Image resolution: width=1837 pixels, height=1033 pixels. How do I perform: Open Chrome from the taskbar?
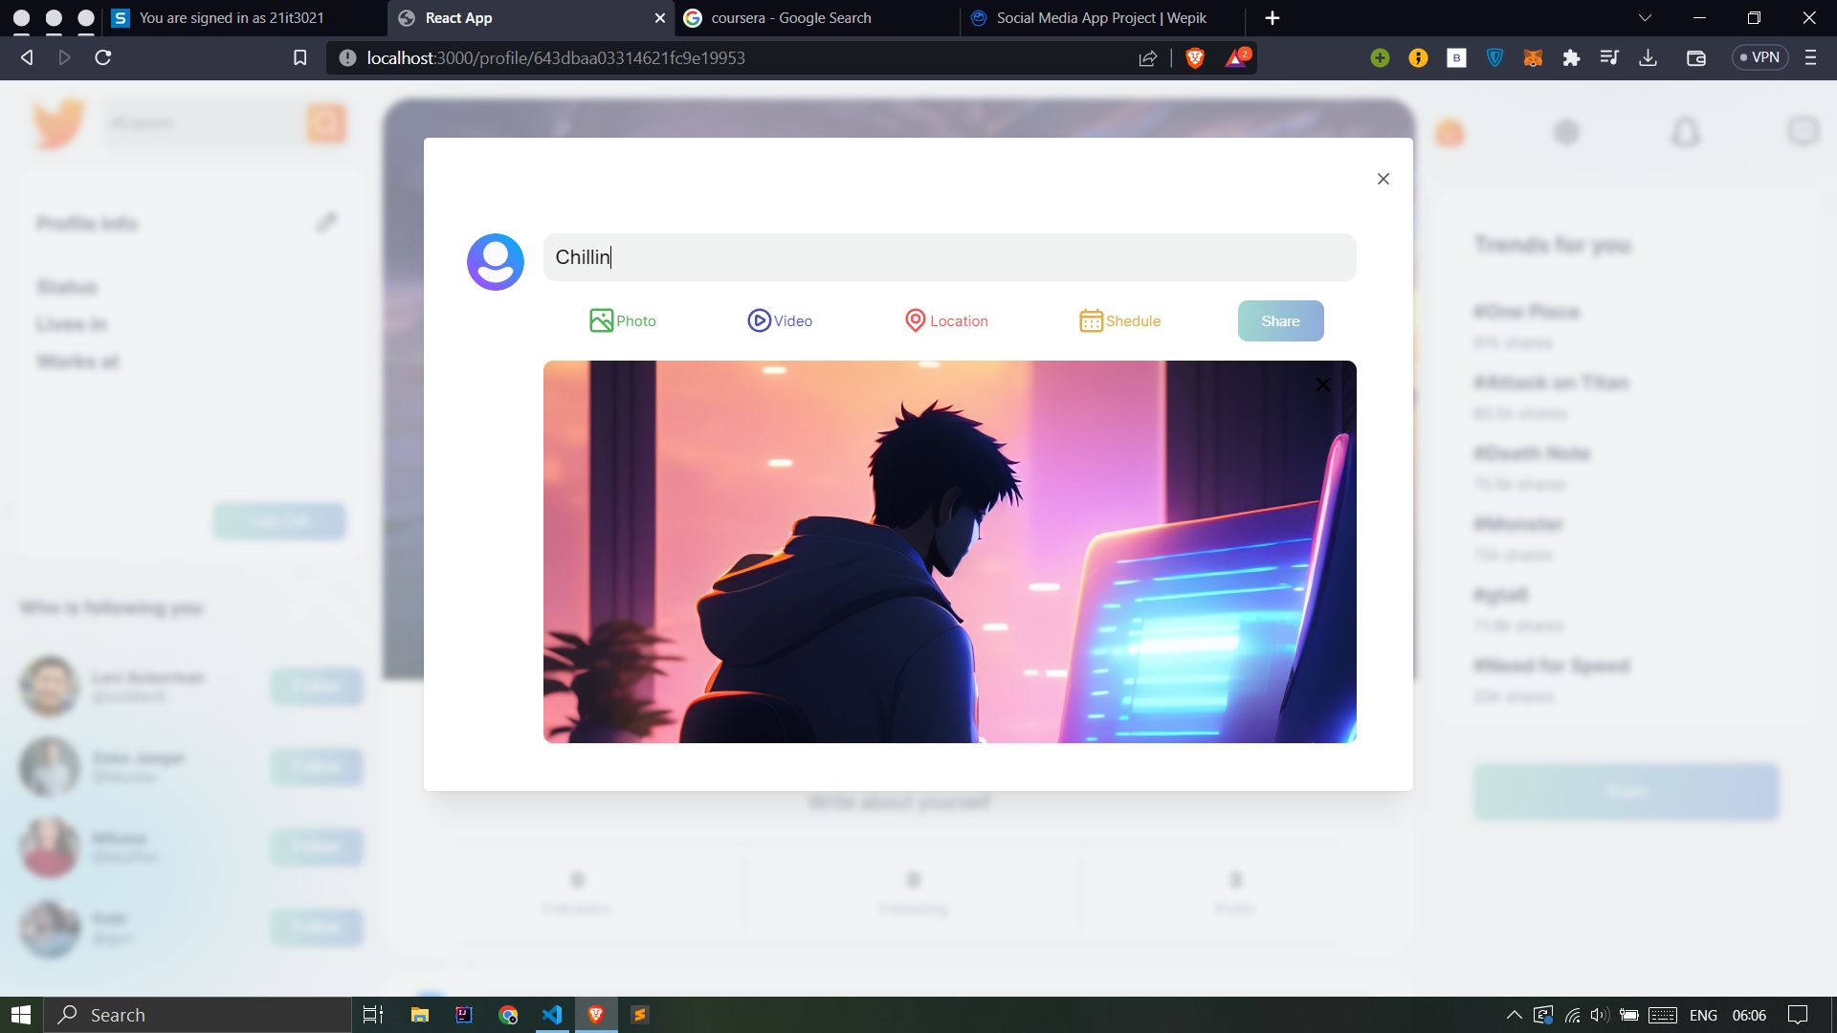(508, 1015)
